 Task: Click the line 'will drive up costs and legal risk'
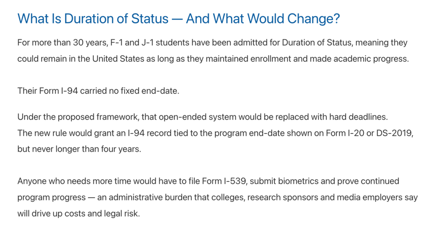click(78, 214)
